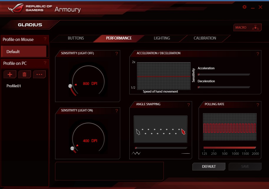Click the ROG logo icon

(16, 8)
